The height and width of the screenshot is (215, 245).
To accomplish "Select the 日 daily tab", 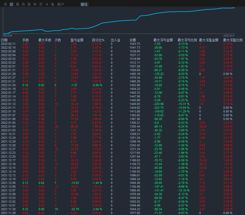I will point(12,4).
